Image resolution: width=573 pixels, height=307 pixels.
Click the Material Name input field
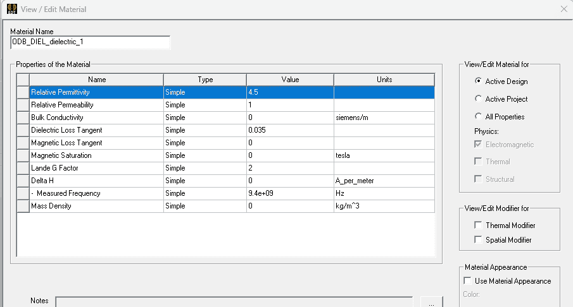(x=91, y=42)
